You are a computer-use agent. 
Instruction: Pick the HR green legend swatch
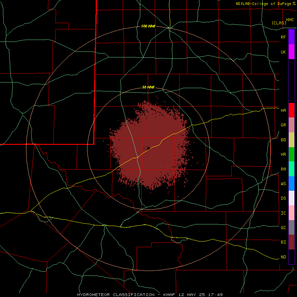point(291,154)
